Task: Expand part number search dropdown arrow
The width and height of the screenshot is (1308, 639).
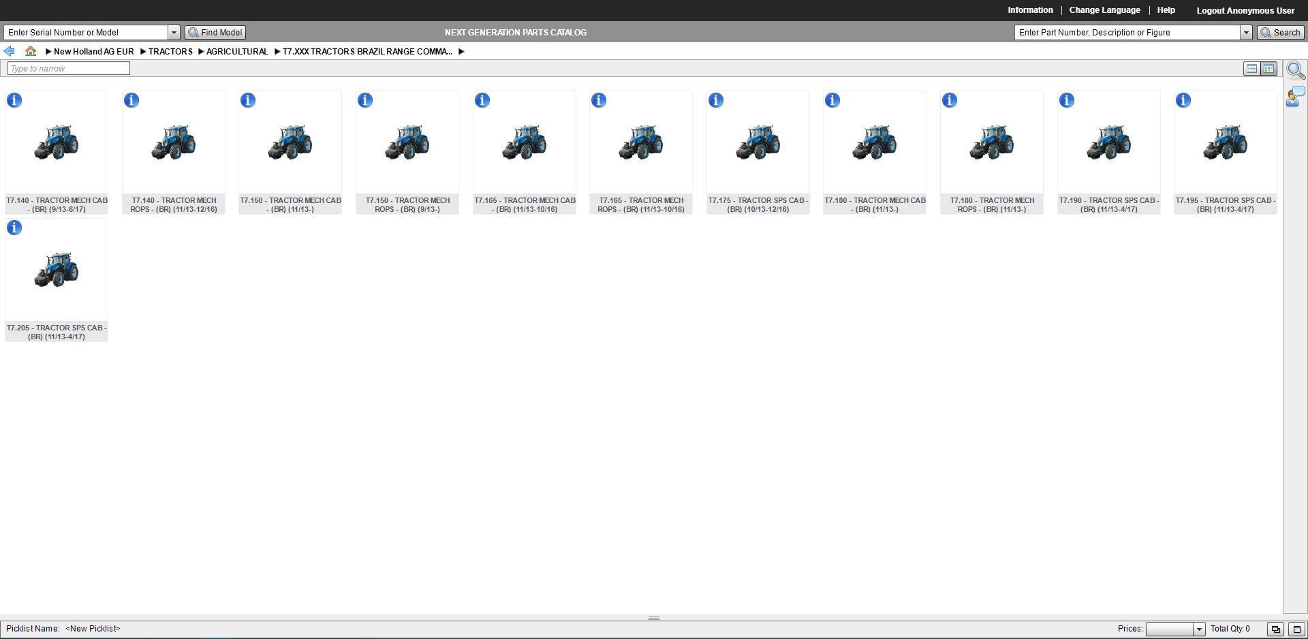Action: point(1246,33)
